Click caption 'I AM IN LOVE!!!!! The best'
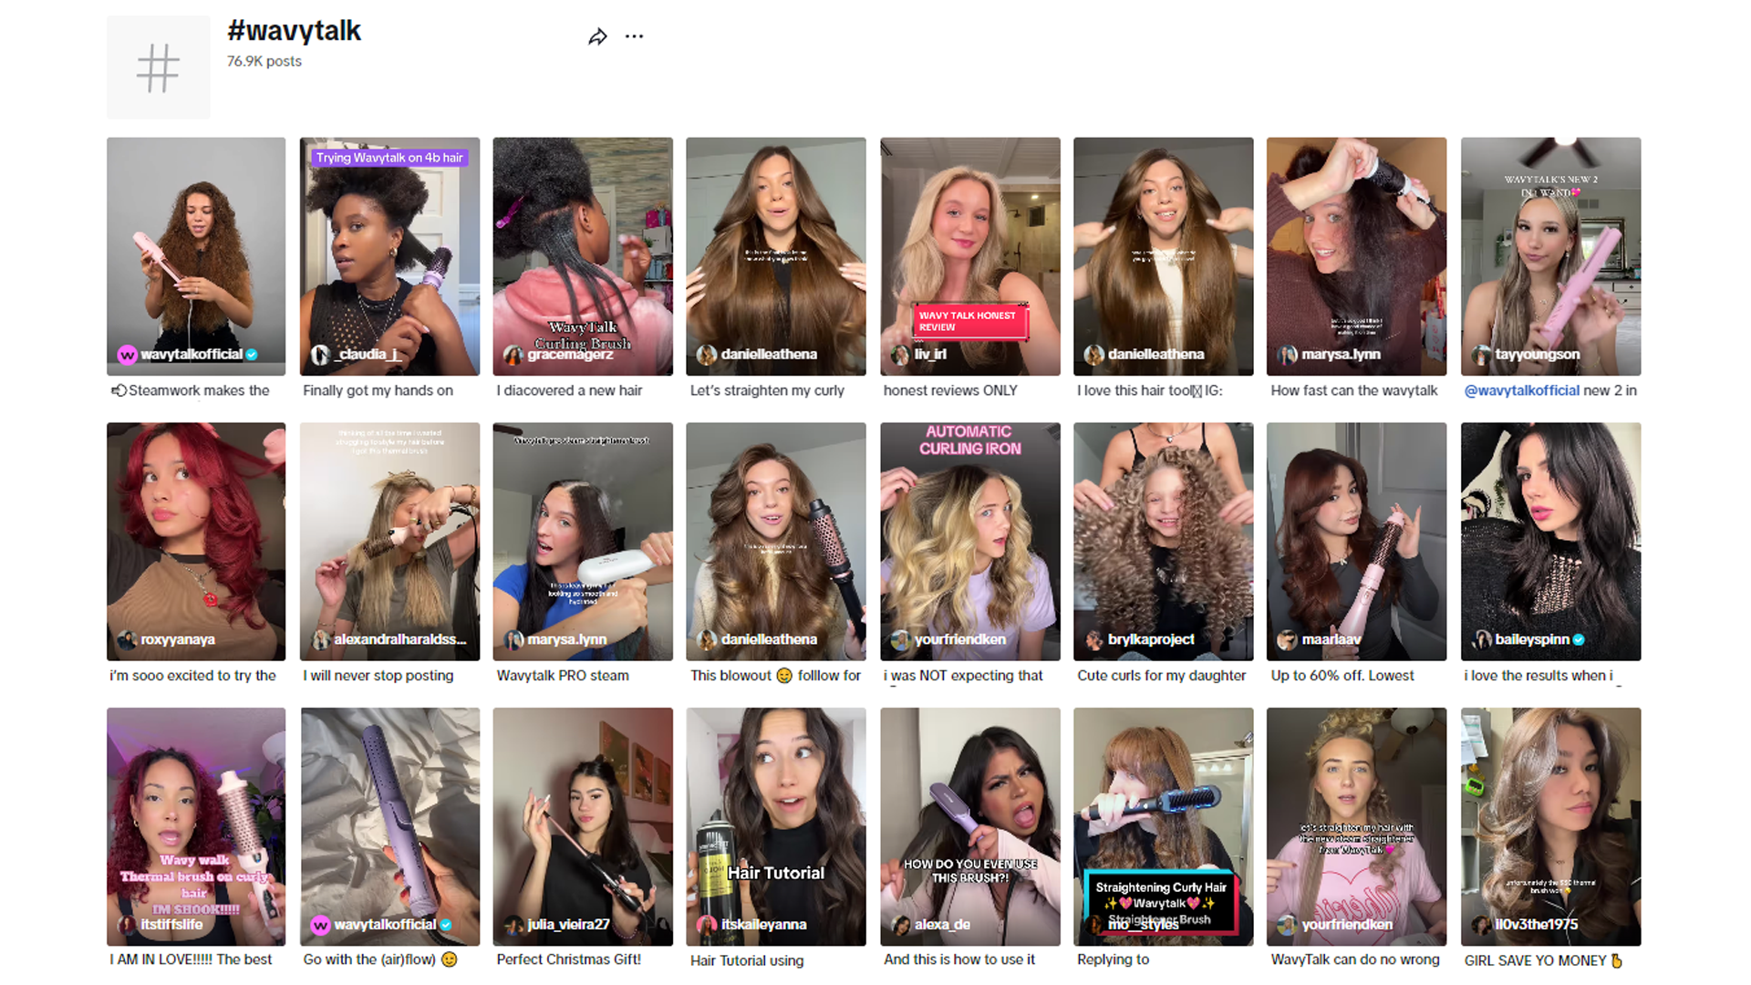 [x=191, y=959]
